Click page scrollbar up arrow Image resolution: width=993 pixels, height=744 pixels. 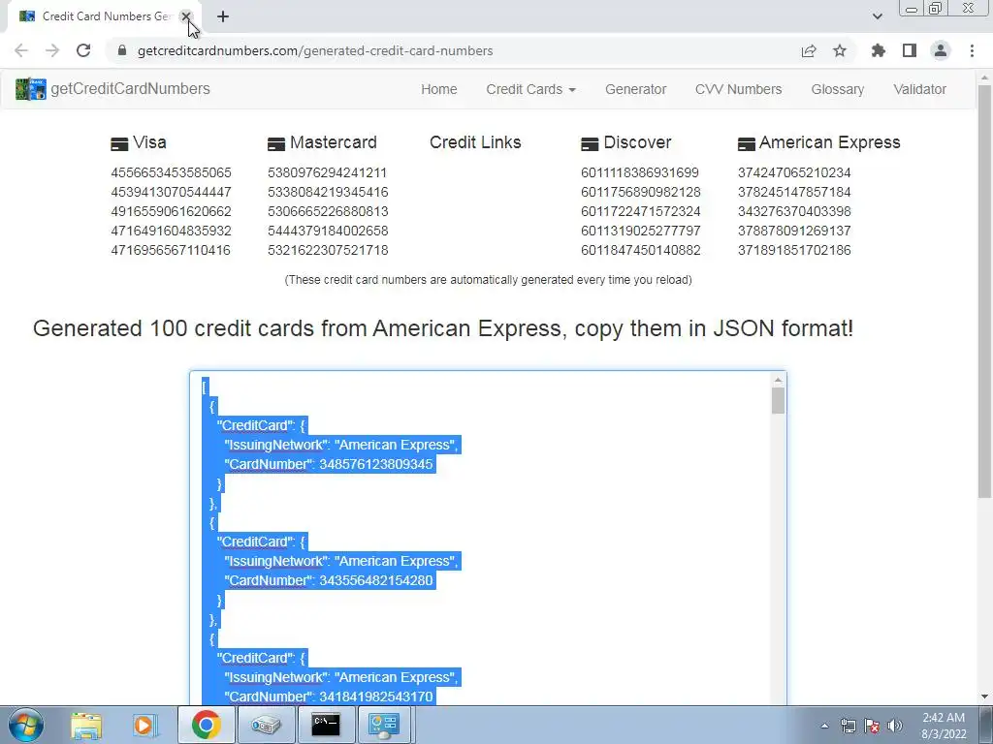point(984,78)
